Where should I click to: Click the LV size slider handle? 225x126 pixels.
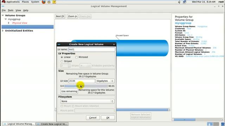click(x=80, y=86)
